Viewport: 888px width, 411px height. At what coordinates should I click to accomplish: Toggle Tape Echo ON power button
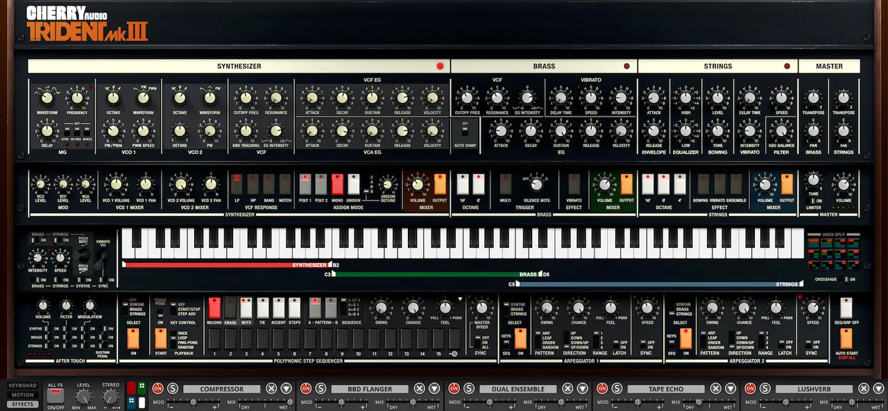[602, 389]
